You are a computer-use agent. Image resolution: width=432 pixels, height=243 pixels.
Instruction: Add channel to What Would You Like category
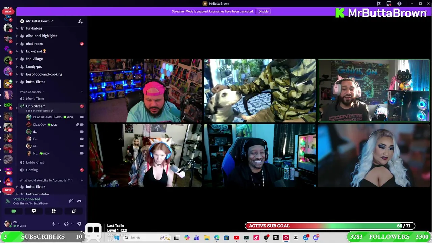82,180
